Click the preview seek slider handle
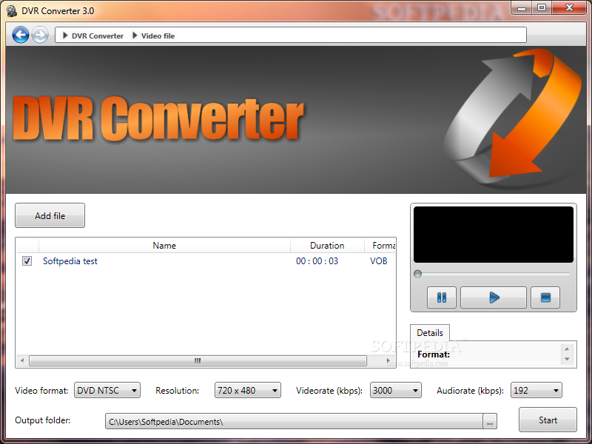Screen dimensions: 592x444 tap(417, 274)
